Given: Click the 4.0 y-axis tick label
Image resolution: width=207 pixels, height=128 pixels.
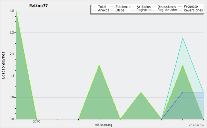Looking at the screenshot, I should click(x=12, y=11).
